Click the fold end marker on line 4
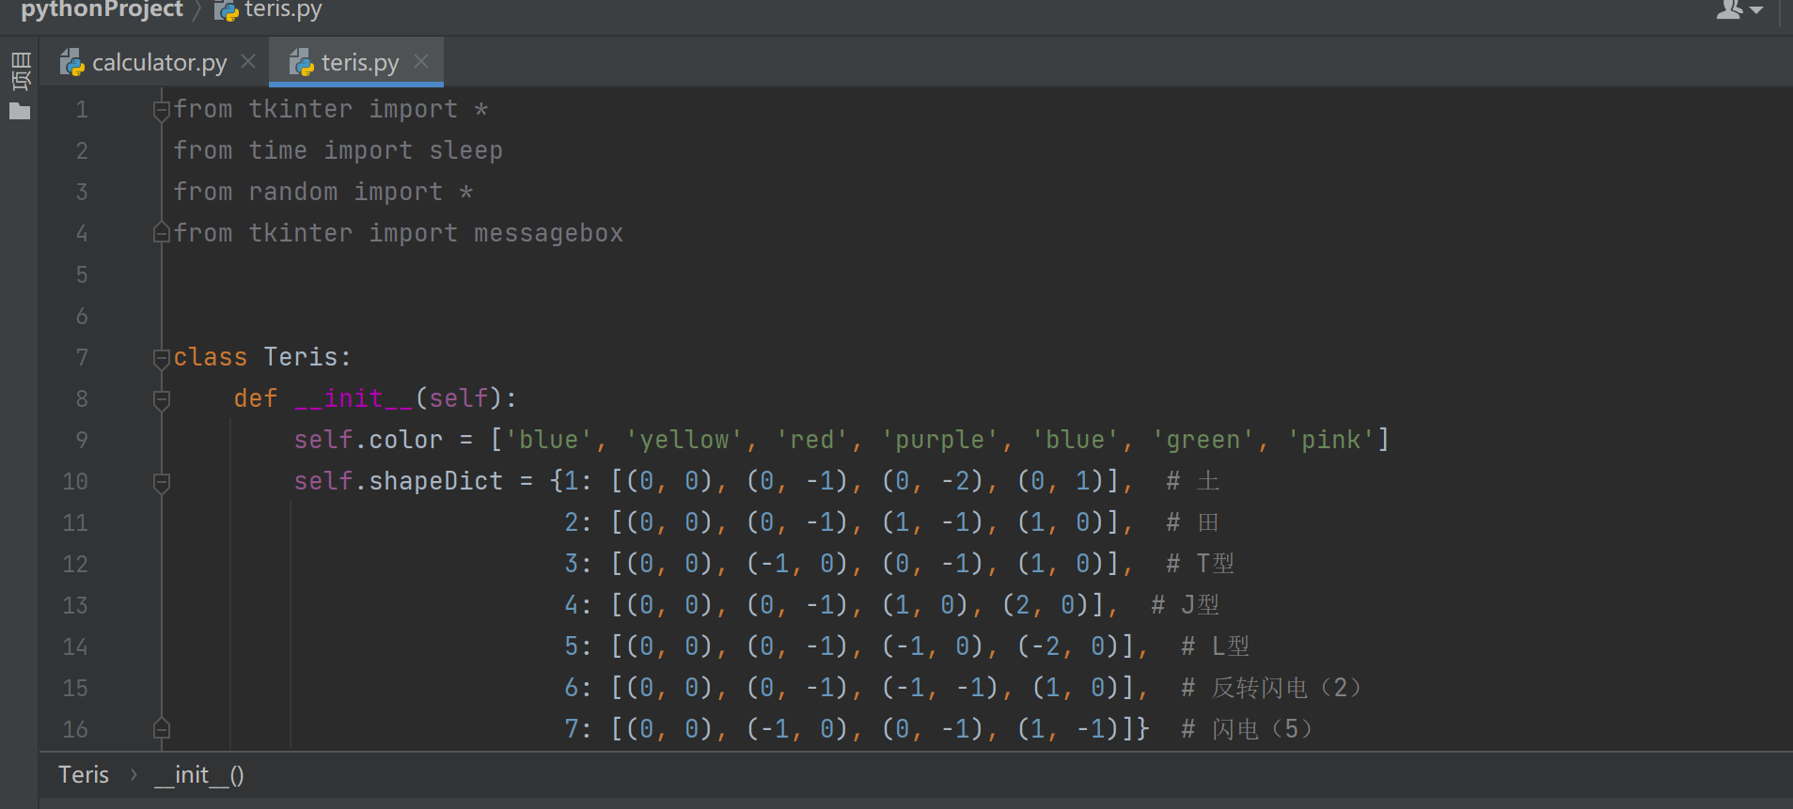This screenshot has height=809, width=1793. [x=162, y=232]
